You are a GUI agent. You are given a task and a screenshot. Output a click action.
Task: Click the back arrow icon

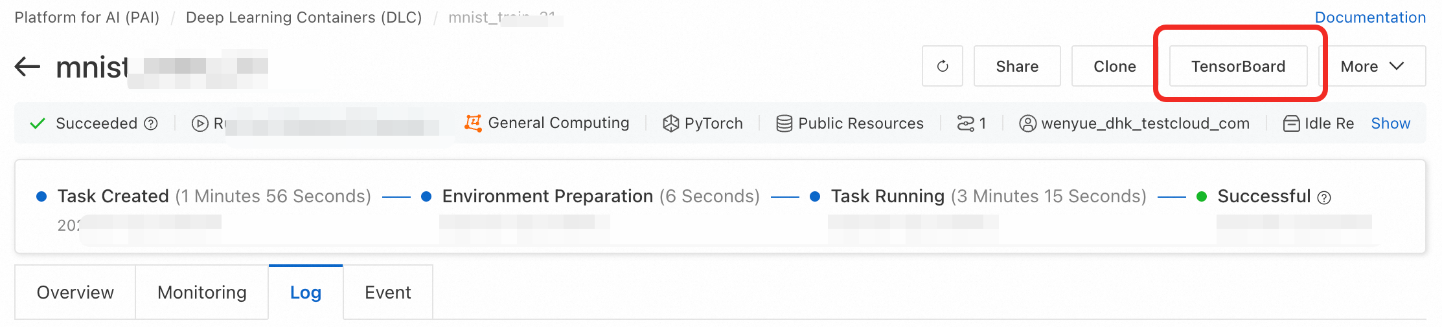point(27,66)
